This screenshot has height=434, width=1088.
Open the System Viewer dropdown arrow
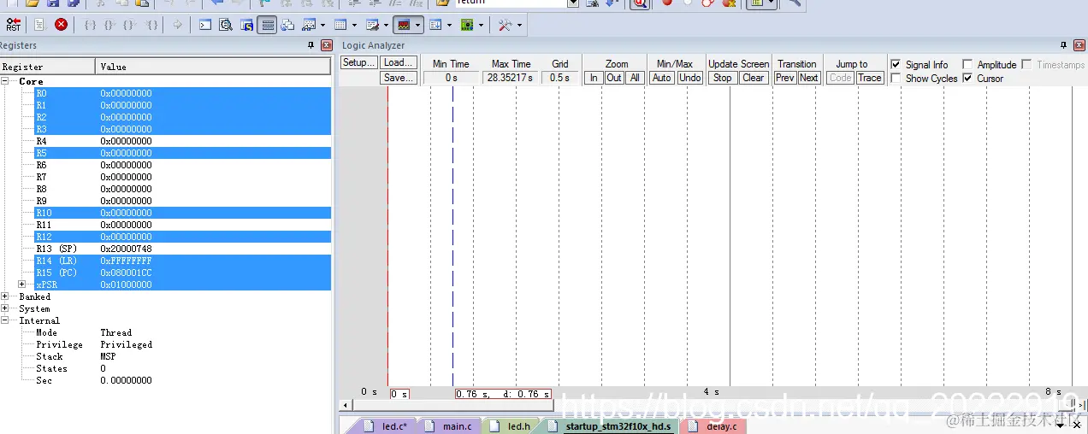tap(481, 25)
